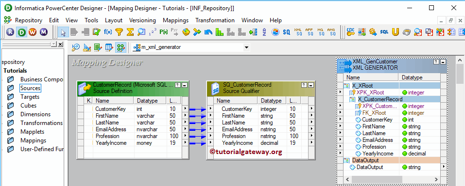465x186 pixels.
Task: Click the MQ SQ icon
Action: click(x=320, y=32)
